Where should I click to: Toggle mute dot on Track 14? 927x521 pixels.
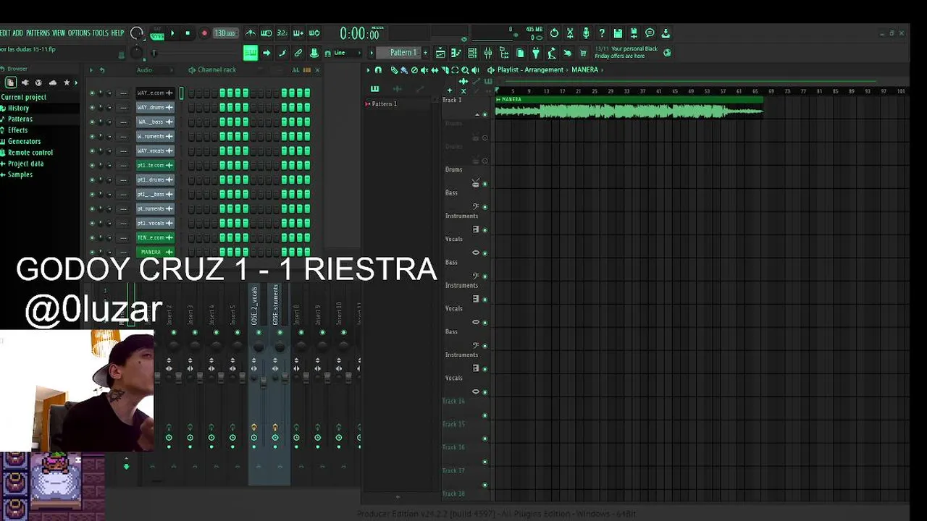tap(485, 415)
